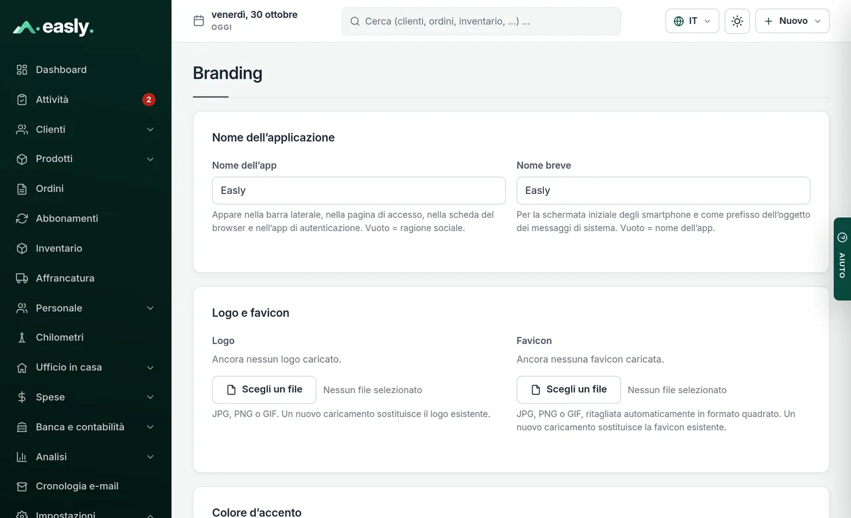The height and width of the screenshot is (518, 851).
Task: Click the Abbonamenti refresh arrows icon
Action: pos(22,218)
